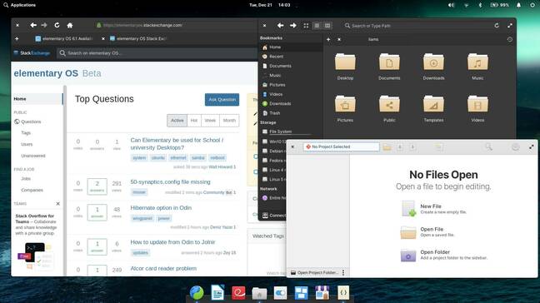
Task: Open the Music folder icon in Files
Action: click(x=477, y=67)
